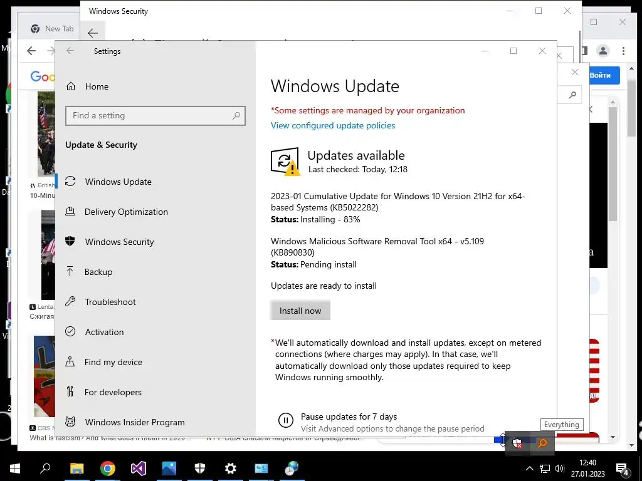Image resolution: width=642 pixels, height=481 pixels.
Task: Click the Updates available warning icon
Action: point(285,162)
